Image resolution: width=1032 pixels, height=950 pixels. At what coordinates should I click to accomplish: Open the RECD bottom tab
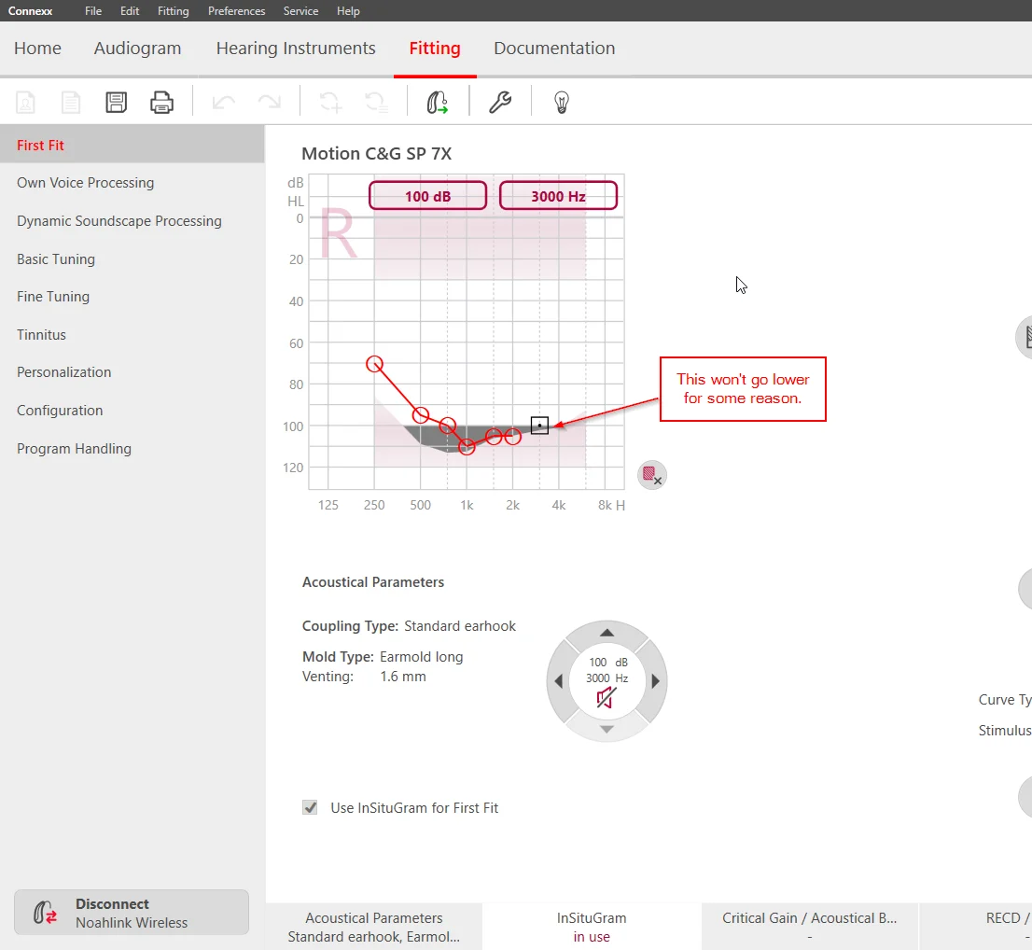(x=976, y=927)
